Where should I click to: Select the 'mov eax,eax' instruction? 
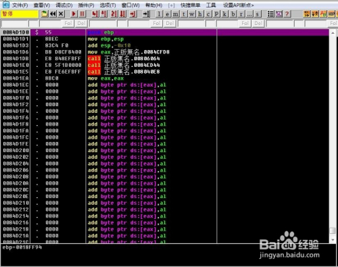tap(105, 78)
